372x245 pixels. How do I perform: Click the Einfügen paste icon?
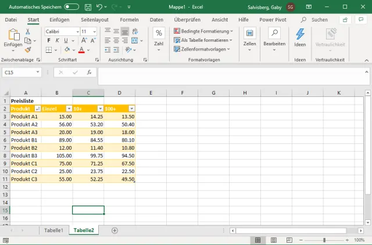pos(13,37)
